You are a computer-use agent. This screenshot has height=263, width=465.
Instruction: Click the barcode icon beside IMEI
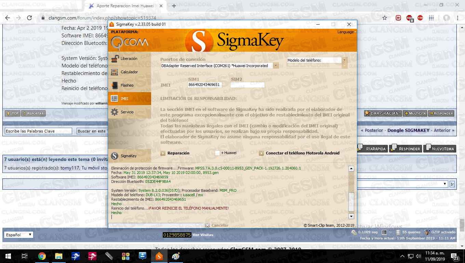pos(115,99)
